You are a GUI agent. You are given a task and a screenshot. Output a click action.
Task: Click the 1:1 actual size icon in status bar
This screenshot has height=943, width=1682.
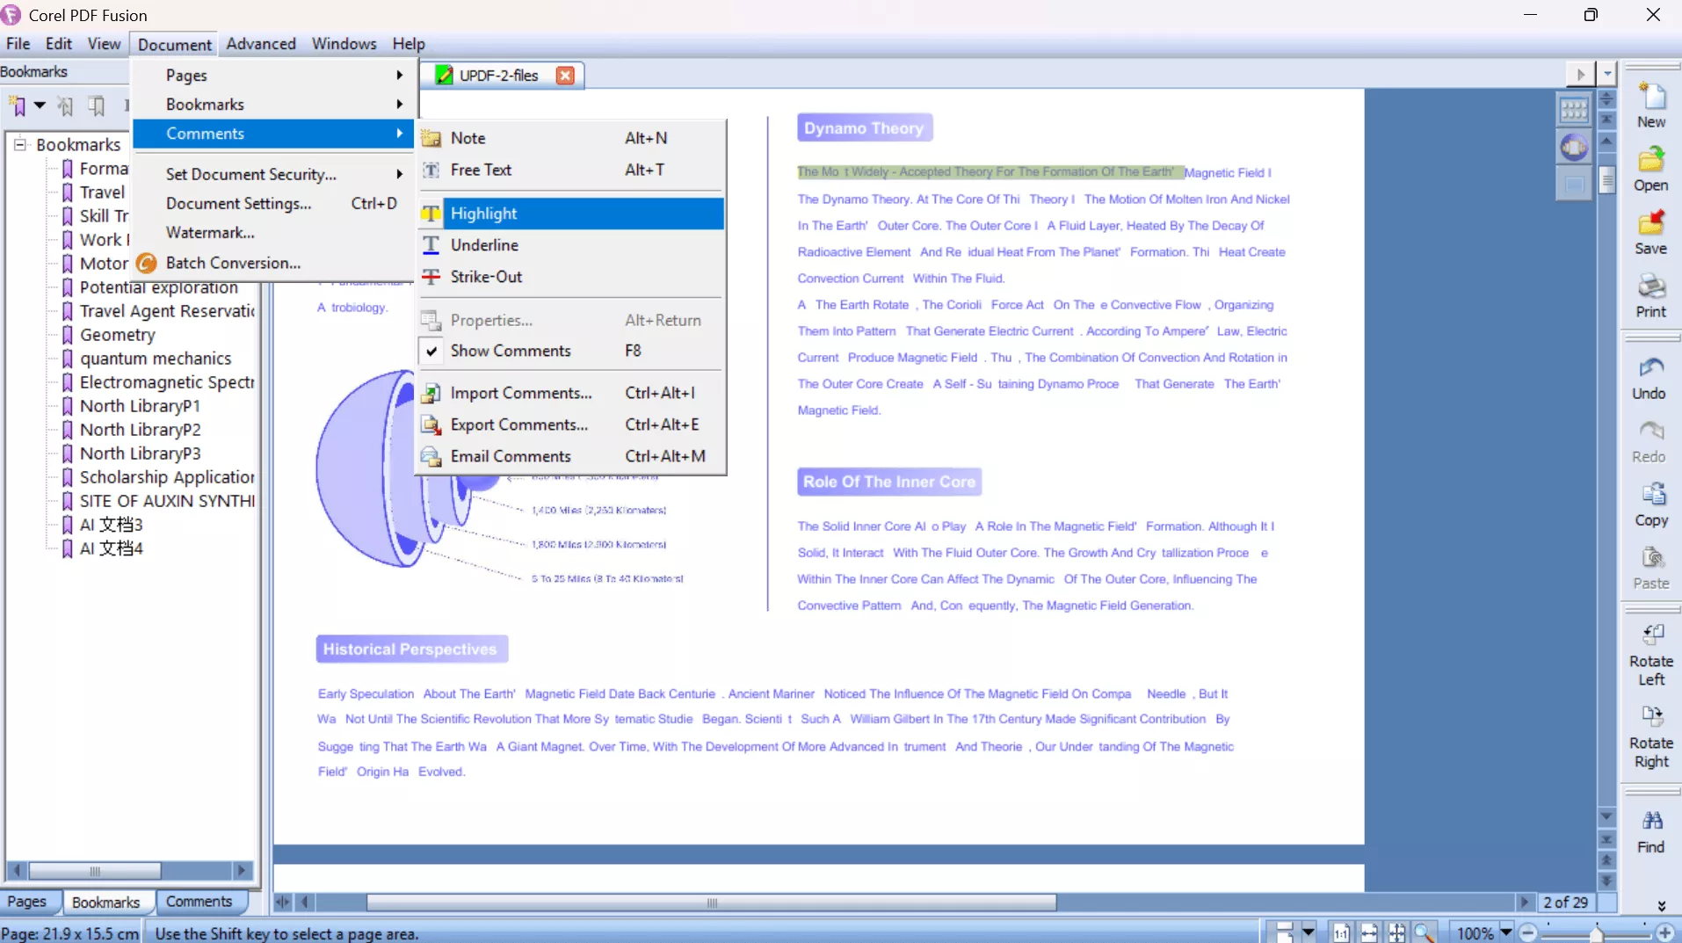click(x=1342, y=932)
